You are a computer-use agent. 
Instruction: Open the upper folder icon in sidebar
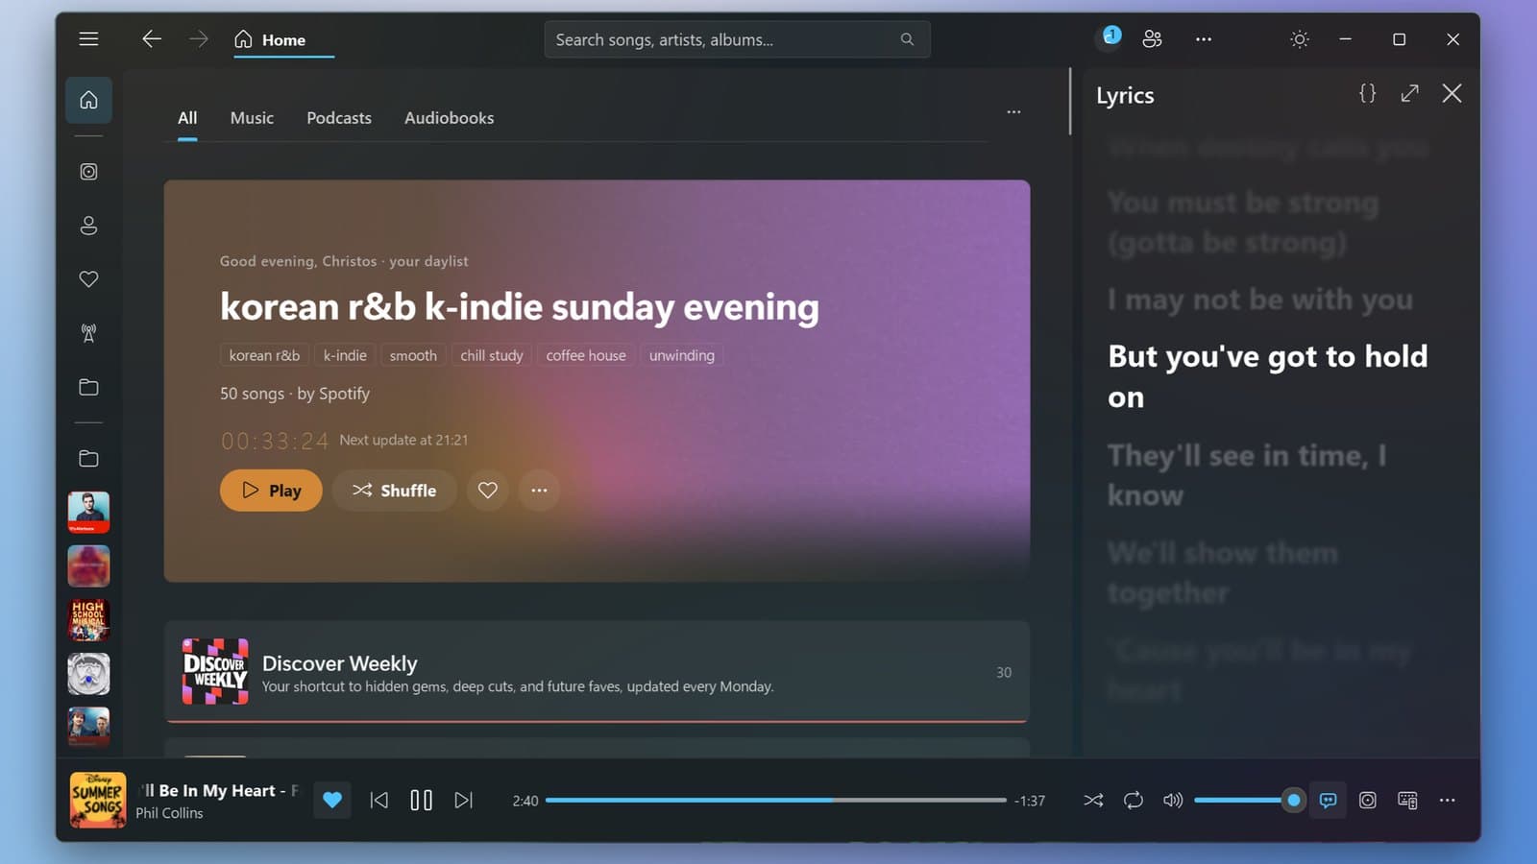click(88, 387)
